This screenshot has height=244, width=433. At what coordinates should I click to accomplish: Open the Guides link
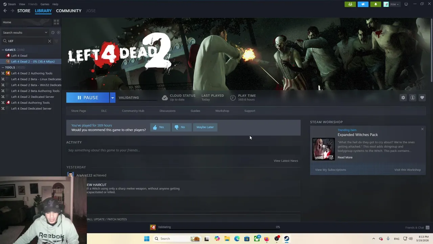(195, 111)
